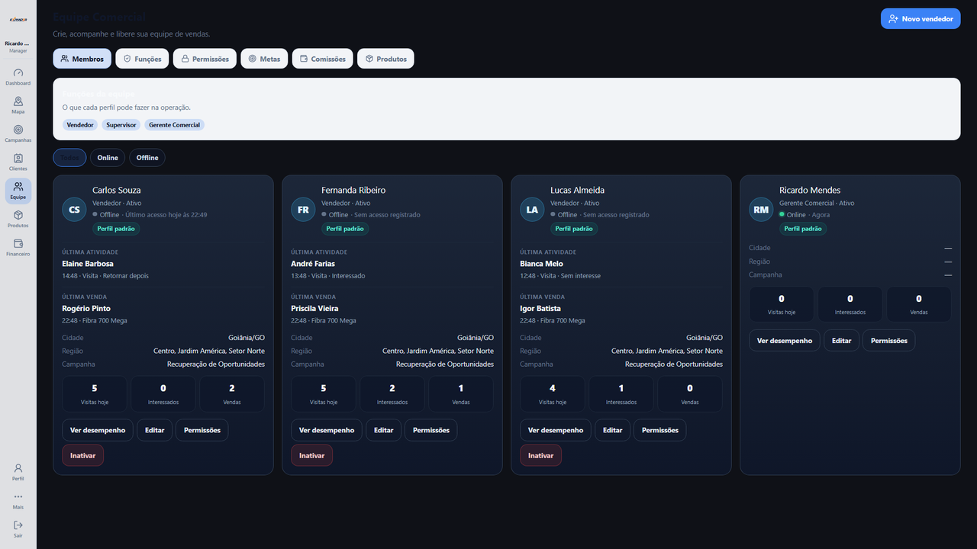Click the CS avatar for Carlos Souza
Screen dimensions: 977x549
pyautogui.click(x=74, y=210)
